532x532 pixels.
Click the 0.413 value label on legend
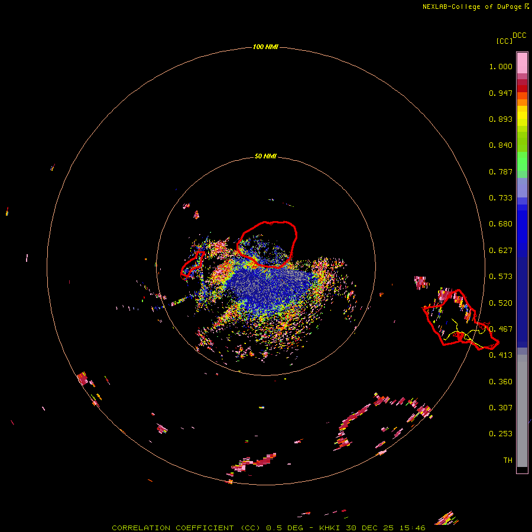(x=501, y=355)
